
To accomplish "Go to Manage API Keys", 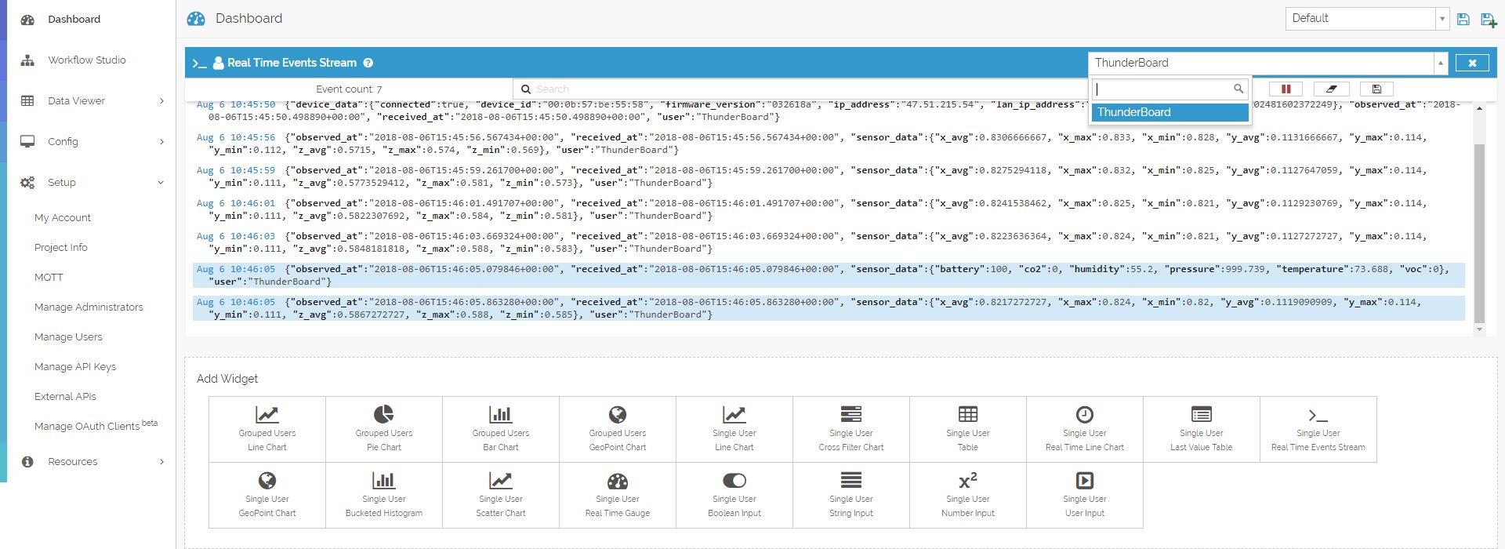I will (x=75, y=366).
